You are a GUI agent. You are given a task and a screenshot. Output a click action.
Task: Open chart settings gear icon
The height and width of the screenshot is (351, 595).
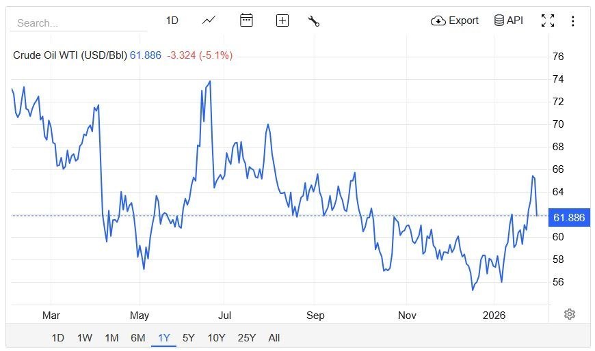(x=570, y=314)
